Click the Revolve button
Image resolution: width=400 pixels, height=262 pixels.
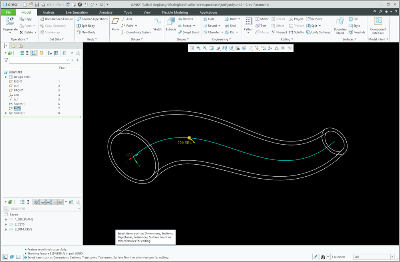click(185, 19)
